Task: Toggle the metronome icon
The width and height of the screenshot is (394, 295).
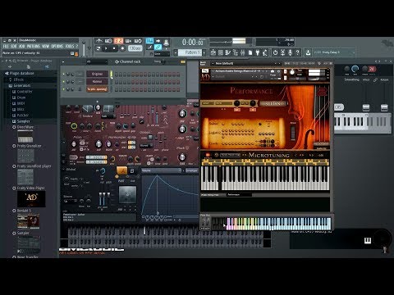Action: pyautogui.click(x=99, y=41)
